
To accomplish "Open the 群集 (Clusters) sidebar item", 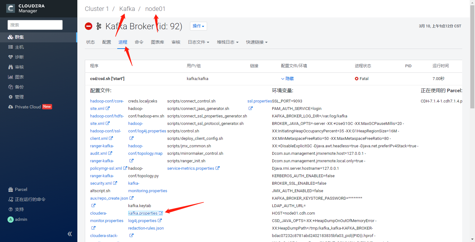I will coord(38,37).
